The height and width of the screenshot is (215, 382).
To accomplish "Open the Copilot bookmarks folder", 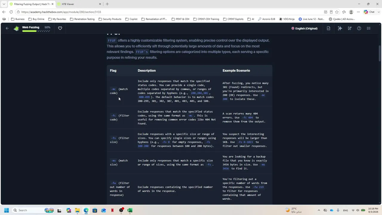I will (x=131, y=19).
